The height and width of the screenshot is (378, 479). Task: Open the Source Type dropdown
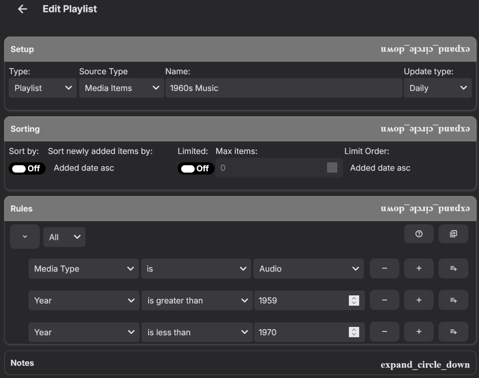point(121,88)
